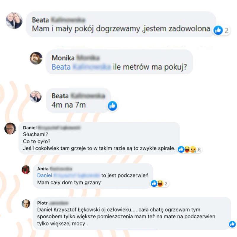
Task: Click Beata's small avatar beside '4m na 7m'
Action: click(x=36, y=97)
